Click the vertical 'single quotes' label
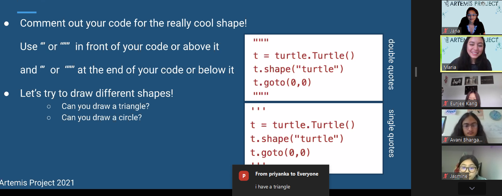502x196 pixels. [x=391, y=134]
